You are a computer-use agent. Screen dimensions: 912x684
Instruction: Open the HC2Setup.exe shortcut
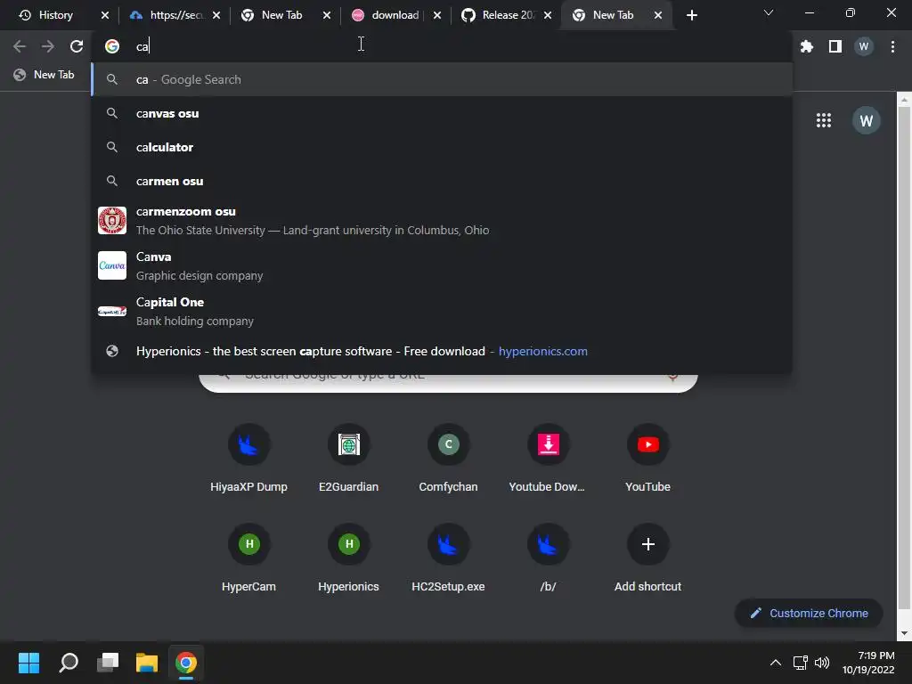[x=449, y=558]
